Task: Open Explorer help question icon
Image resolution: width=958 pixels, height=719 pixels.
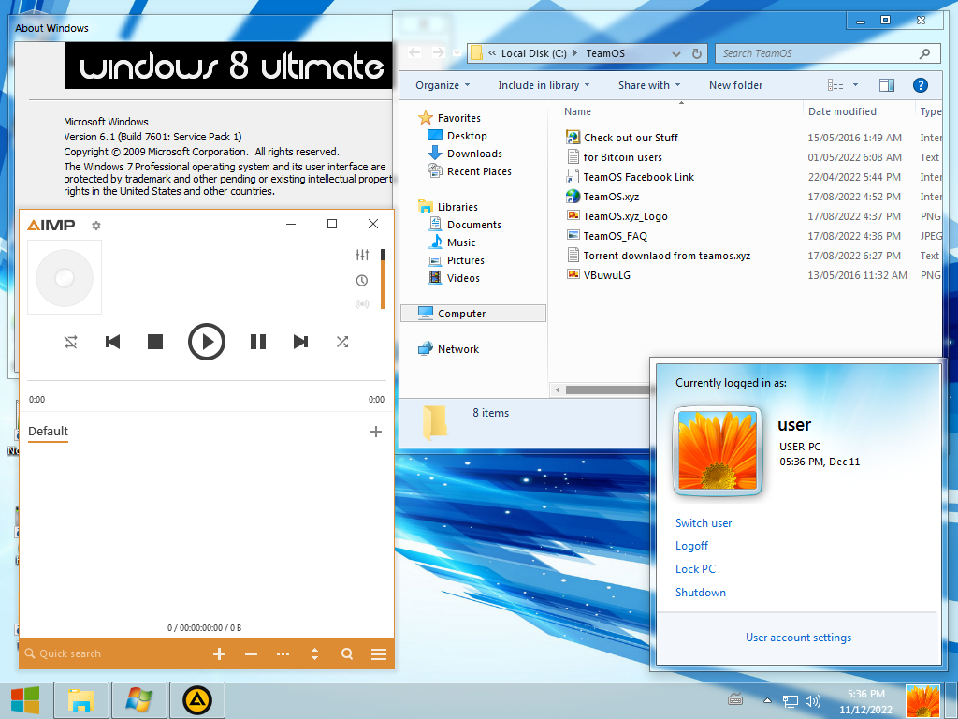Action: [x=921, y=85]
